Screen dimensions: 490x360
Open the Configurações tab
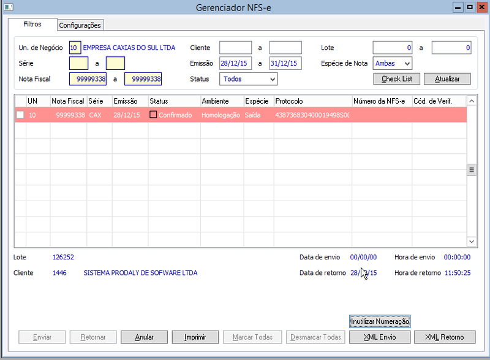click(80, 25)
